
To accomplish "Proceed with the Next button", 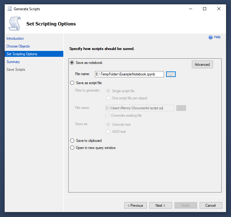I will (x=161, y=206).
